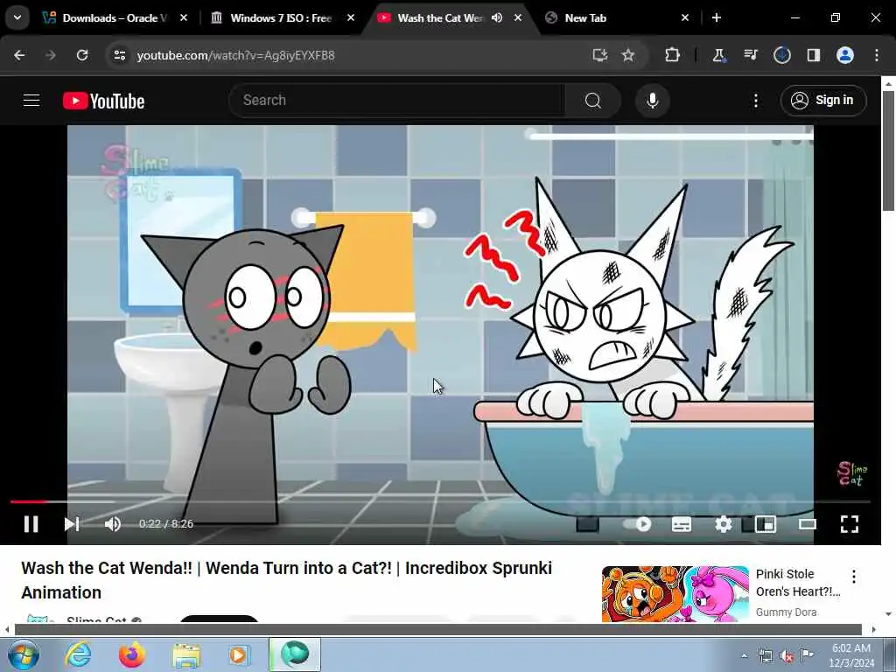Screen dimensions: 896x672
Task: Open the player settings gear
Action: [724, 524]
